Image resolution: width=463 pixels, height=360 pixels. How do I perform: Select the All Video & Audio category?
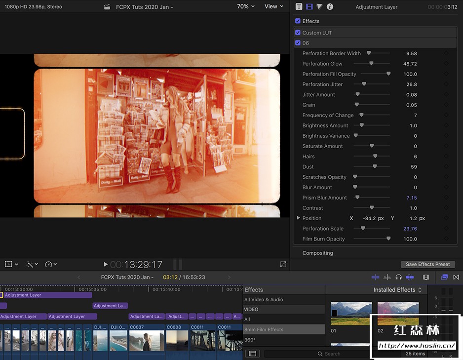(x=264, y=300)
